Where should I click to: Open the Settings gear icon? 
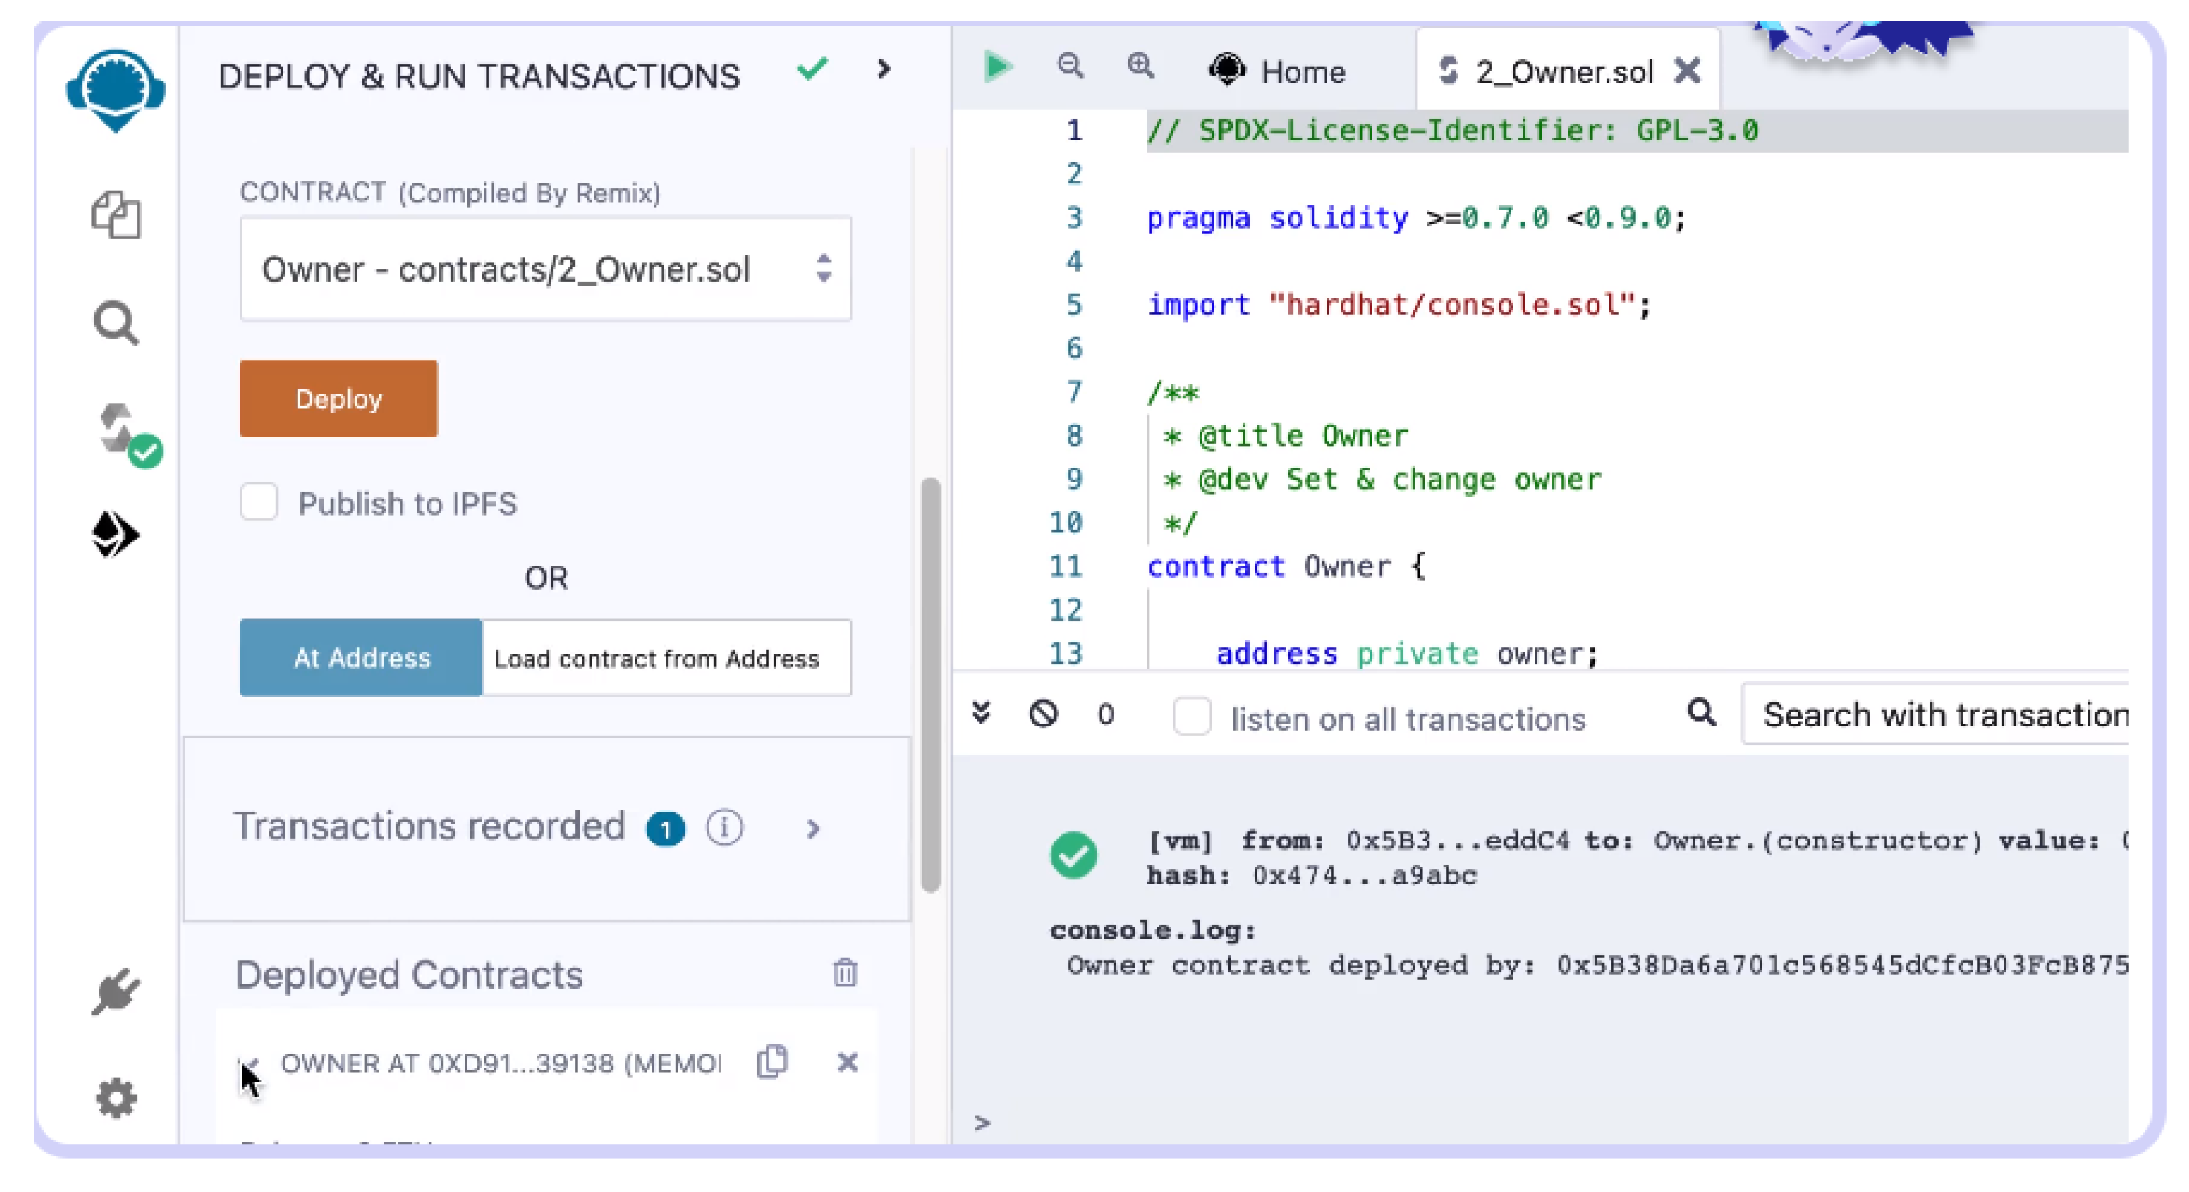click(x=116, y=1098)
